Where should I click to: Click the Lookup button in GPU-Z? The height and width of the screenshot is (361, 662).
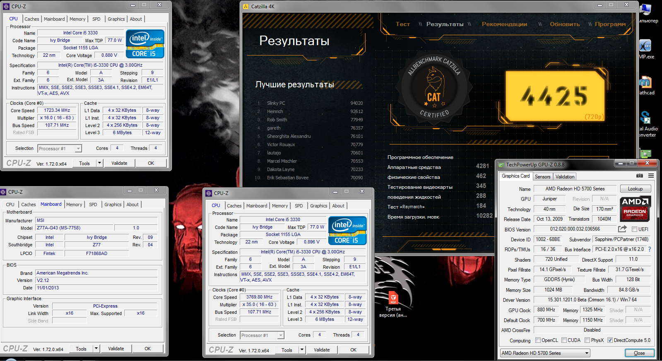coord(635,189)
